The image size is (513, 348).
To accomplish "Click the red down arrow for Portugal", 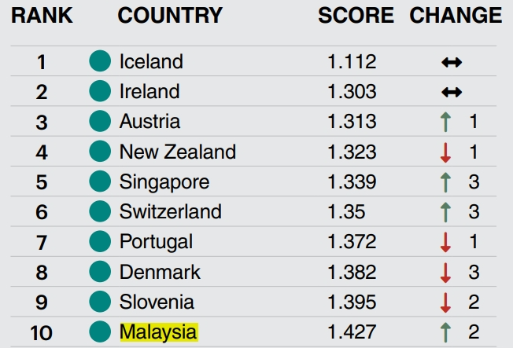I will 445,243.
